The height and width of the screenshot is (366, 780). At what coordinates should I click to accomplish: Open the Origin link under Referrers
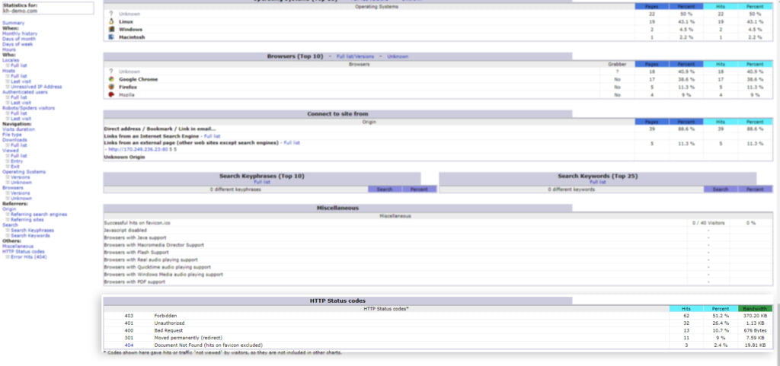(x=9, y=209)
